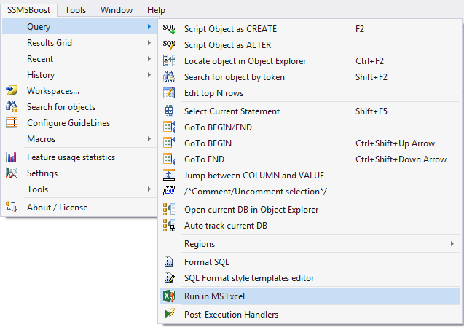
Task: Select Format SQL
Action: 310,262
